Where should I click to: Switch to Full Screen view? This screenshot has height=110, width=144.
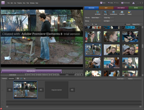125,3
